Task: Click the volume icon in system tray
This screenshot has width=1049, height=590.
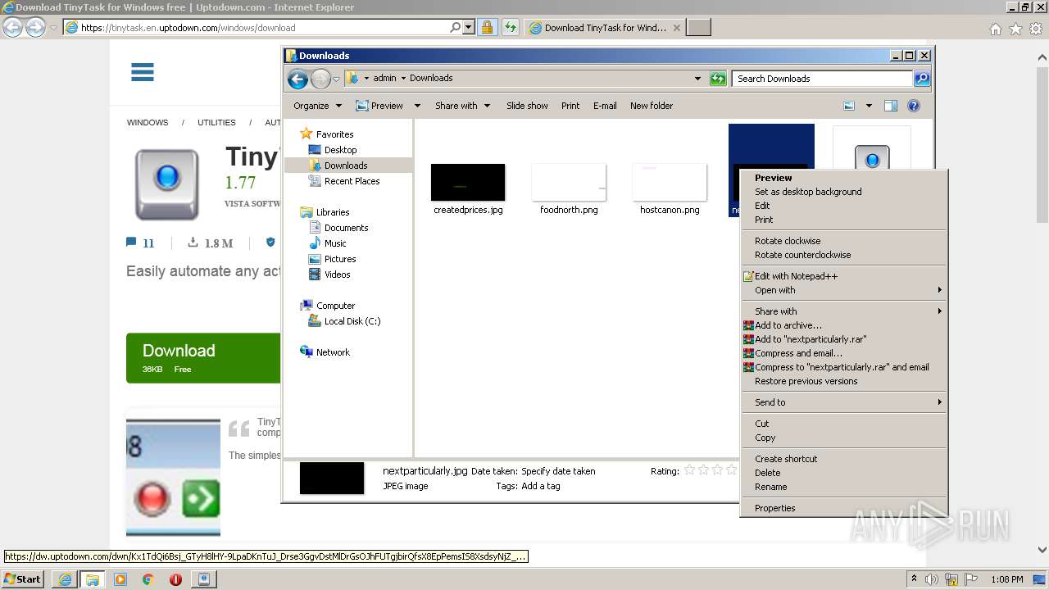Action: (x=932, y=579)
